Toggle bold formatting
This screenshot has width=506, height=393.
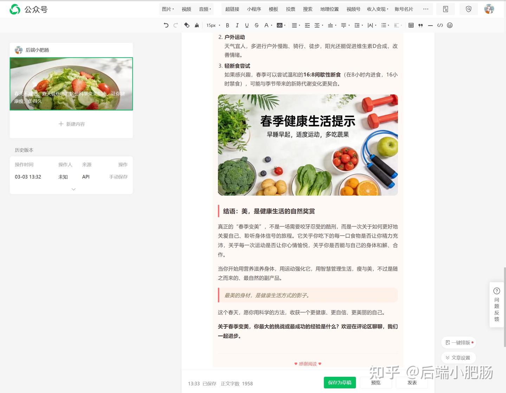tap(227, 25)
